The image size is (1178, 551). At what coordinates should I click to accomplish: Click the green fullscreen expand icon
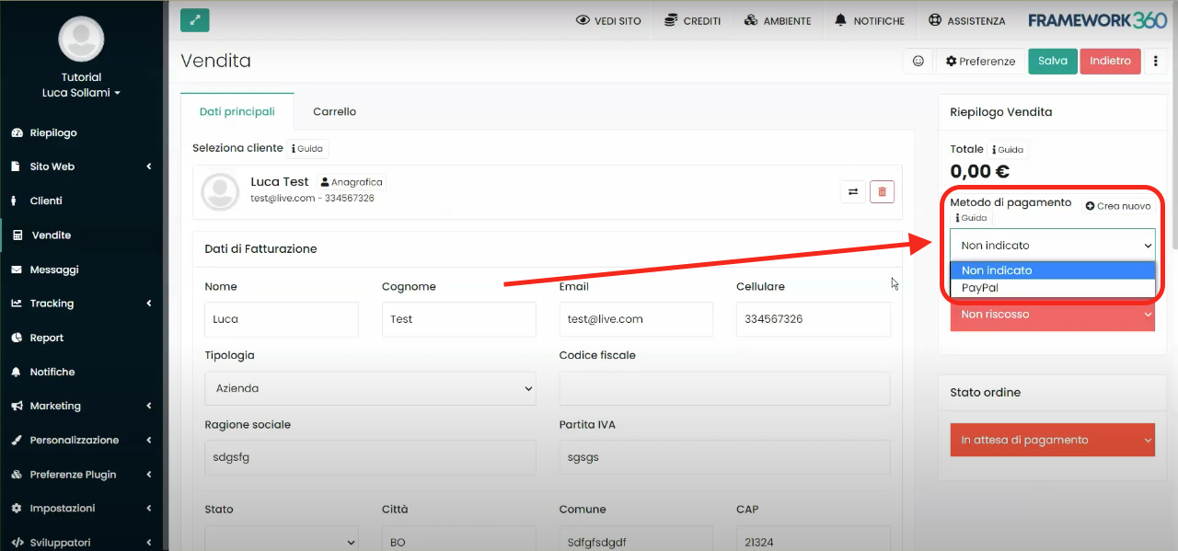pos(194,19)
